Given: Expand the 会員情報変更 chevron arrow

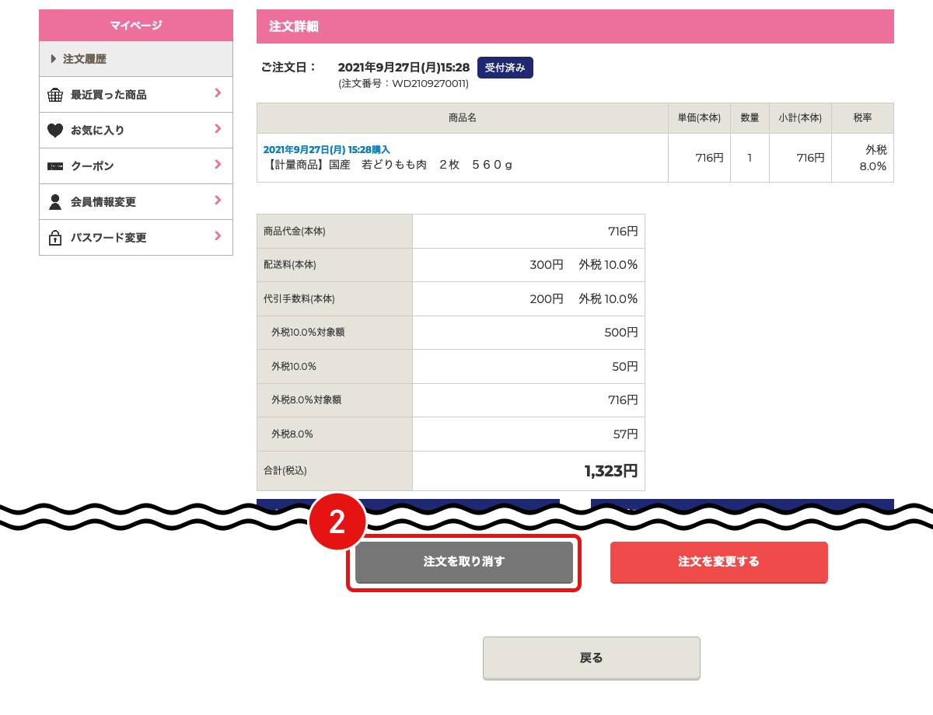Looking at the screenshot, I should tap(218, 201).
